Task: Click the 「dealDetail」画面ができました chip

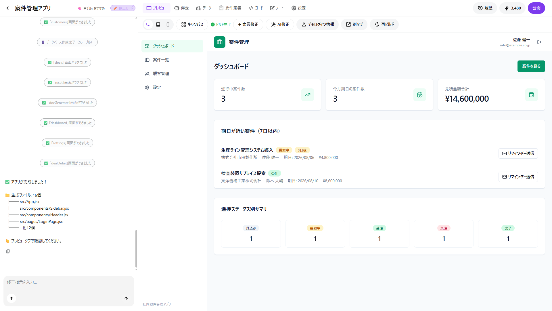Action: (67, 163)
